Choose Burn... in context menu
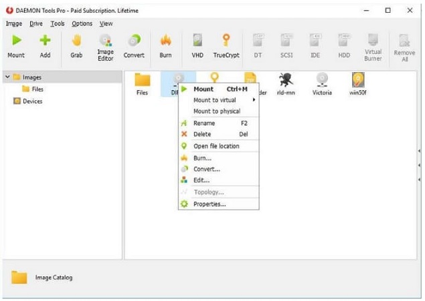 click(218, 158)
